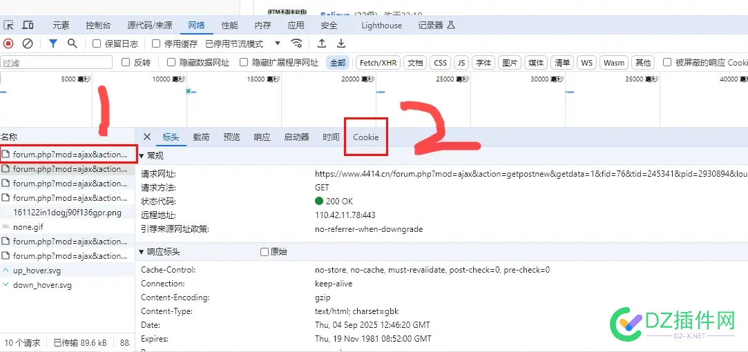Open the 元素 panel tab

click(x=61, y=26)
